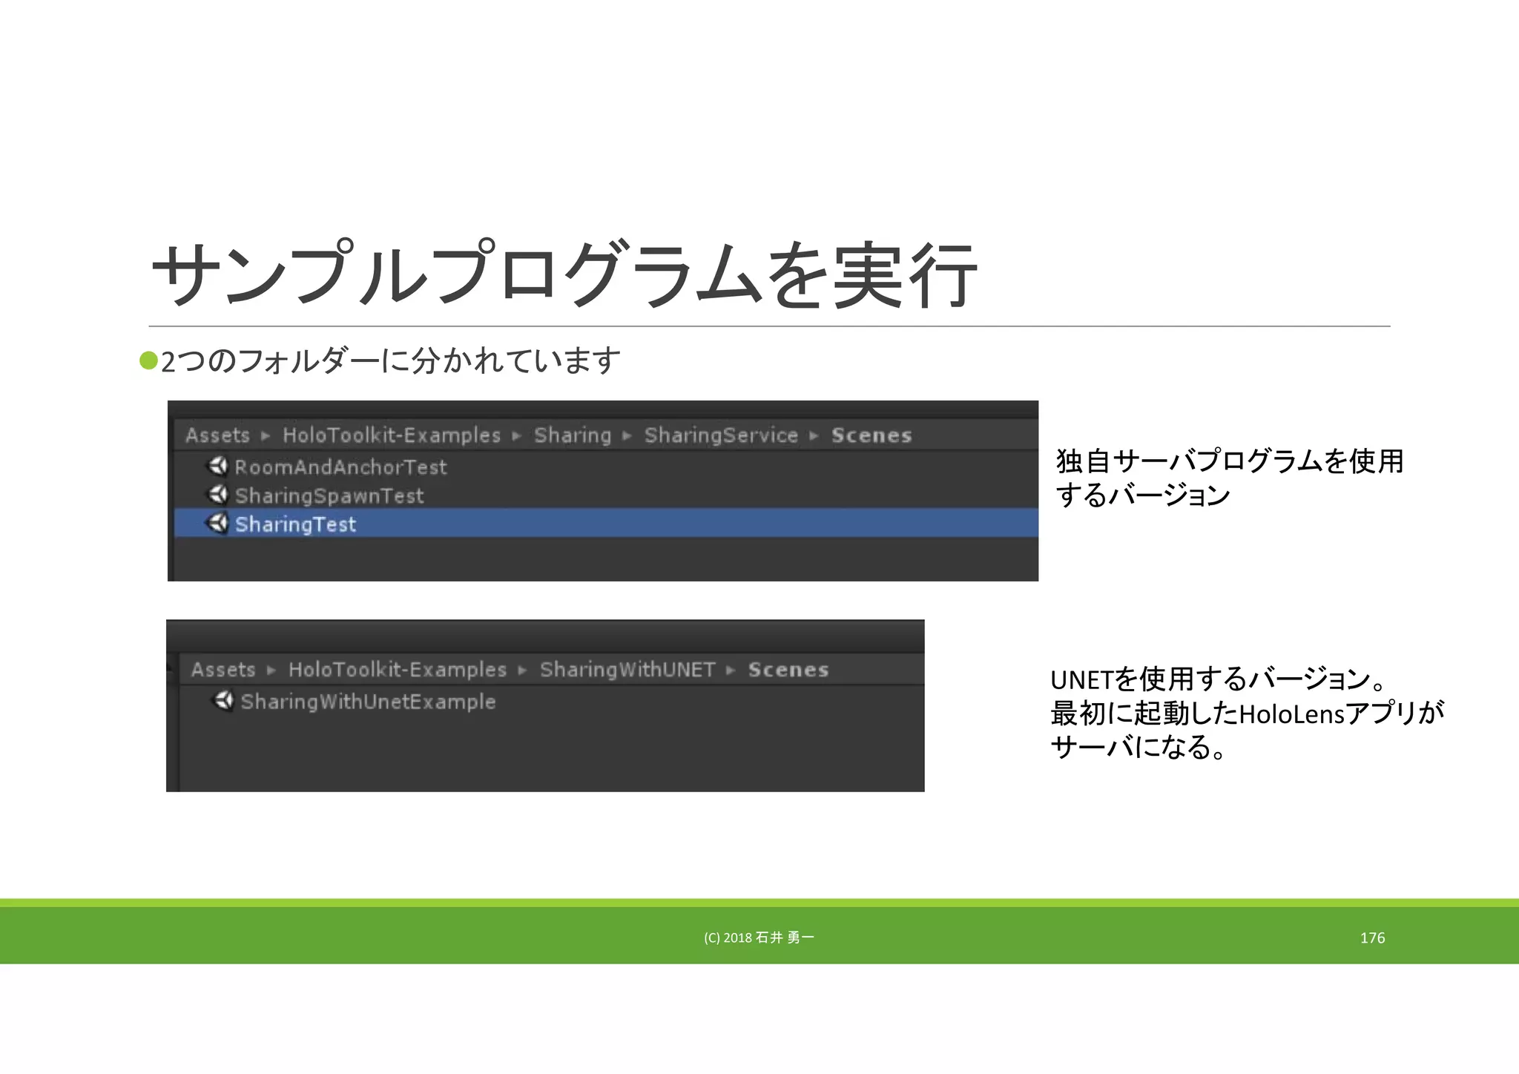This screenshot has width=1519, height=1074.
Task: Click the Unity icon beside RoomAndAnchorTest
Action: pos(217,466)
